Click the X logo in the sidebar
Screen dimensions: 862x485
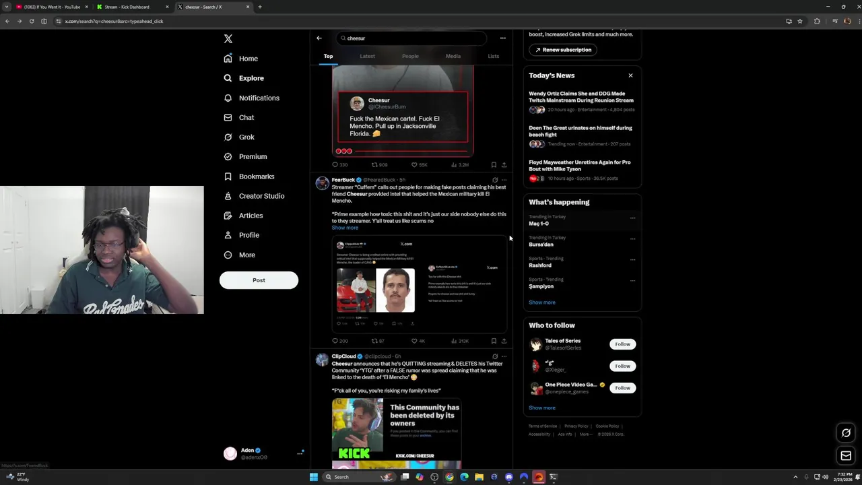click(228, 39)
